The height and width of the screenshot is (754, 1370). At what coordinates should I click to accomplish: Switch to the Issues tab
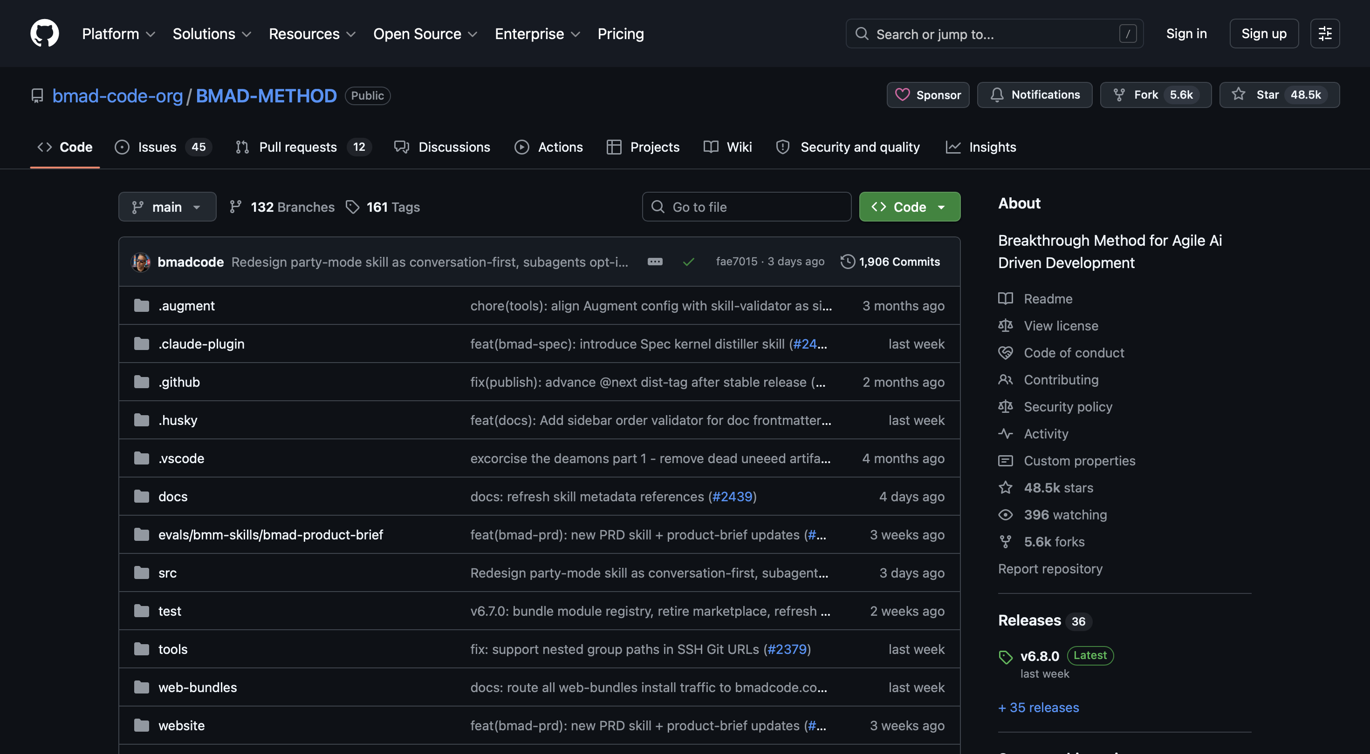point(163,147)
